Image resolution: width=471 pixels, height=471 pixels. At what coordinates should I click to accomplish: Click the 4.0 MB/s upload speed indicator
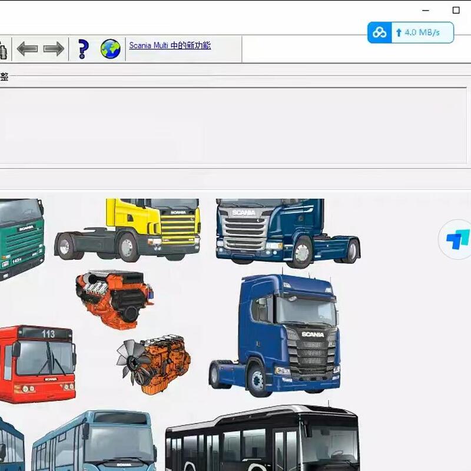[x=422, y=32]
